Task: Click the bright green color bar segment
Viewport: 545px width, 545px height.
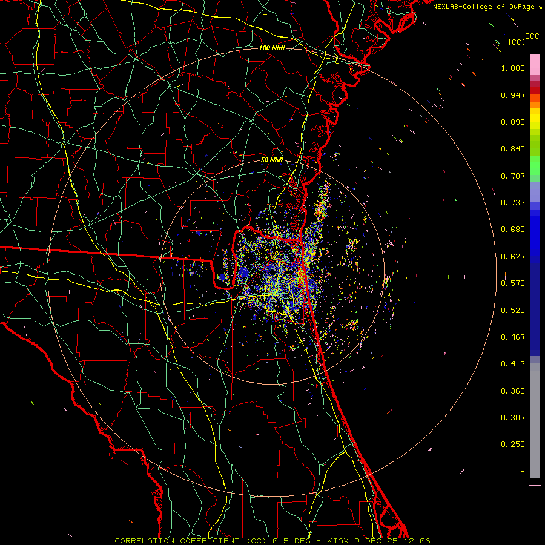Action: tap(535, 165)
